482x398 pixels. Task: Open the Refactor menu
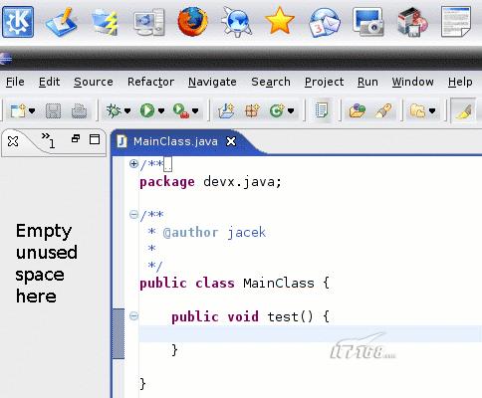150,82
